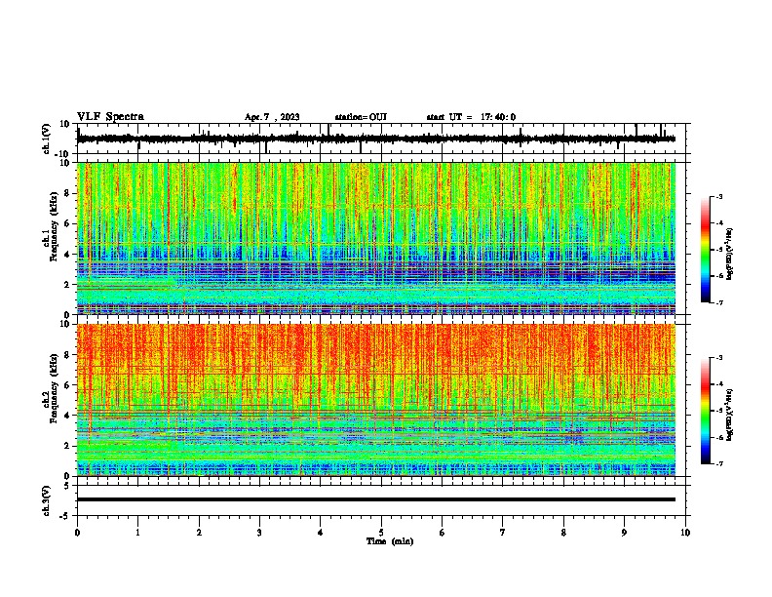Click the "-7" label on ch.2 color bar

click(x=718, y=463)
